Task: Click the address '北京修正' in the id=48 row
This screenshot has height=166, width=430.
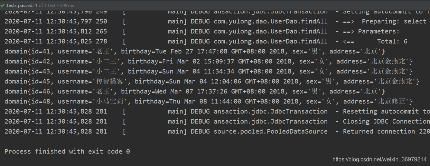Action: coord(392,101)
